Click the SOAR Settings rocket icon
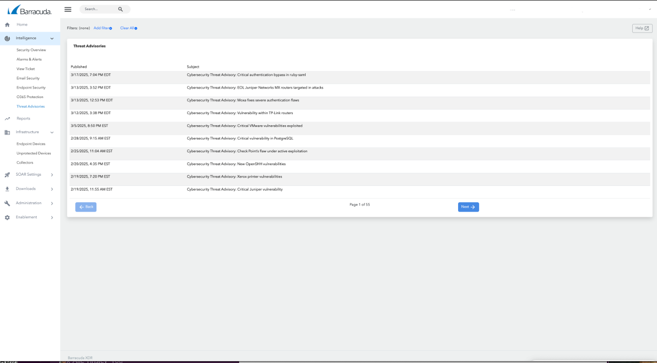 (7, 175)
